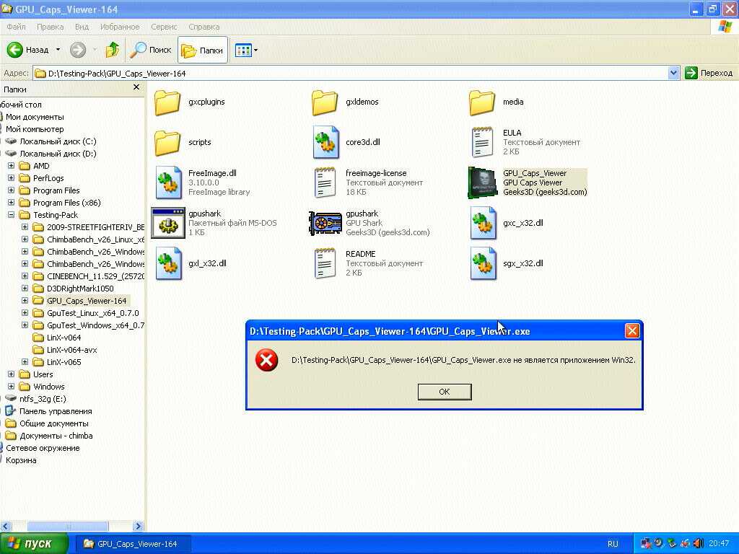Click the Назад back arrow button
739x554 pixels.
tap(28, 50)
